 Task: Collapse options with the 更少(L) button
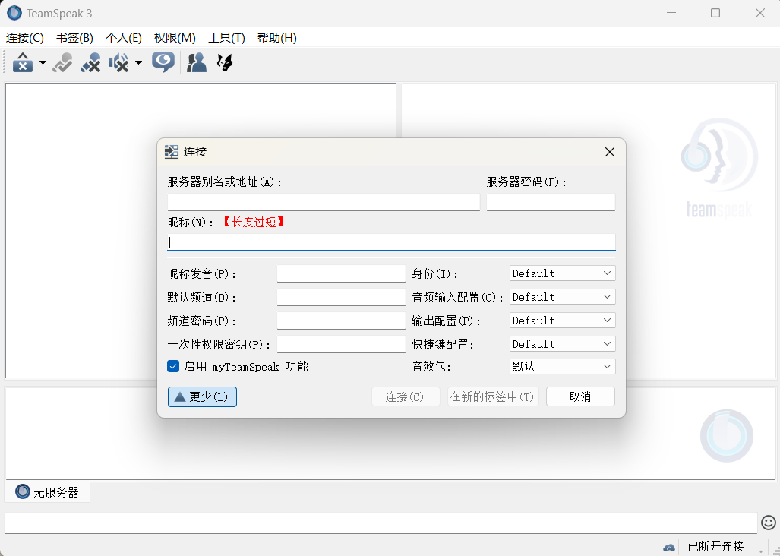tap(202, 396)
